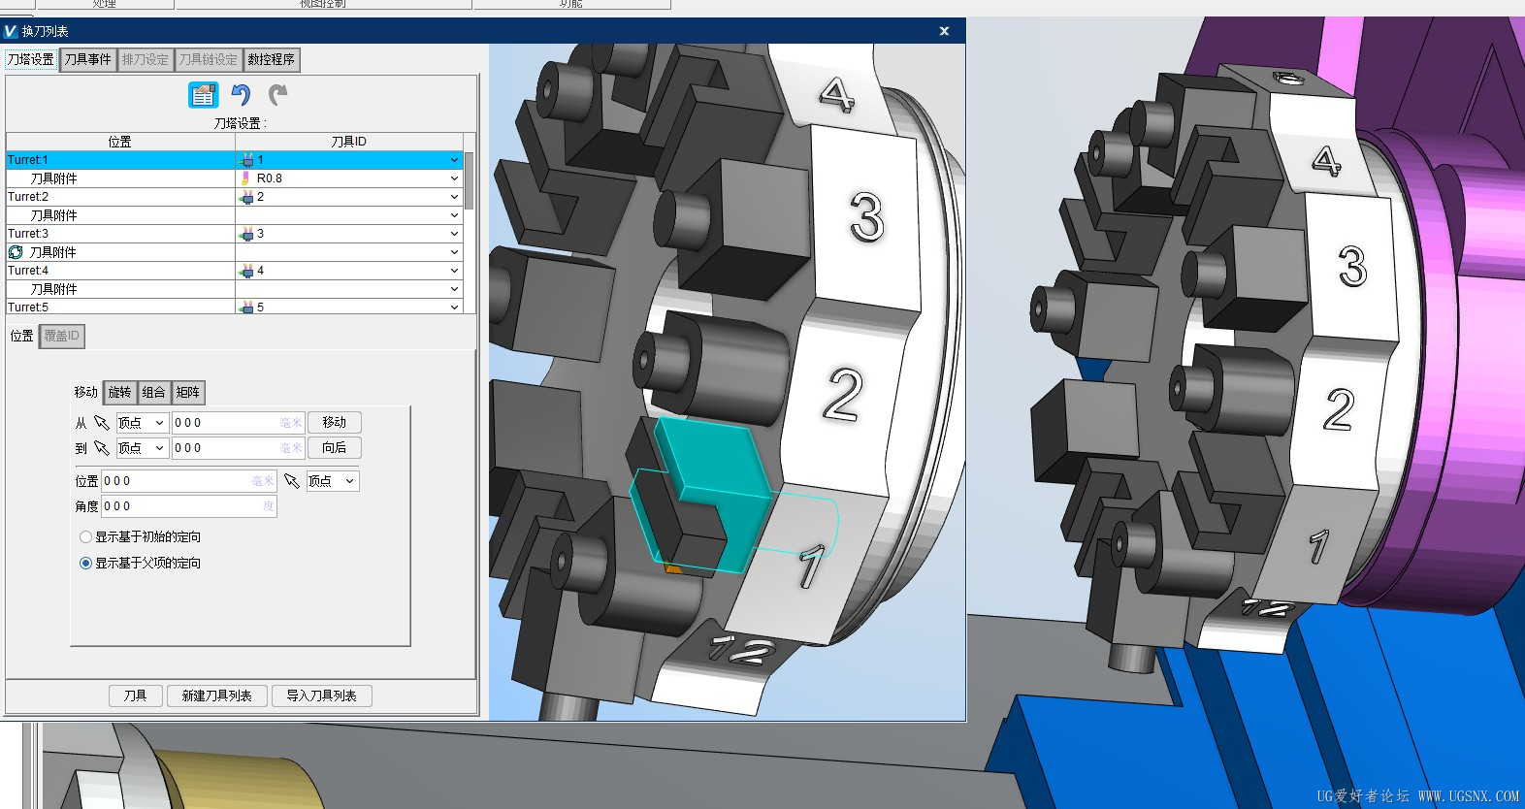Click the blue undo arrow icon
This screenshot has height=809, width=1525.
(x=241, y=95)
